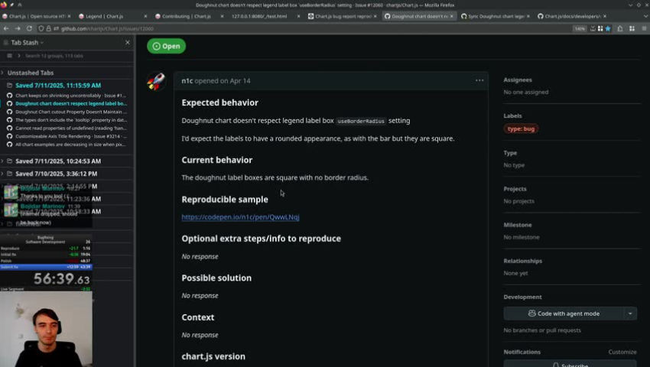Click the n1c rocket avatar
The width and height of the screenshot is (650, 367).
pyautogui.click(x=156, y=81)
